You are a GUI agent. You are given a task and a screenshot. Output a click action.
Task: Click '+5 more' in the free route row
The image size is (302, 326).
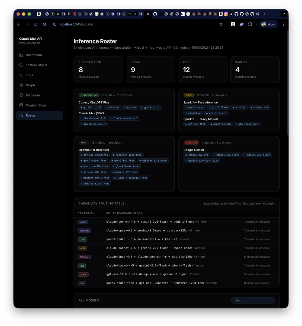tap(211, 283)
